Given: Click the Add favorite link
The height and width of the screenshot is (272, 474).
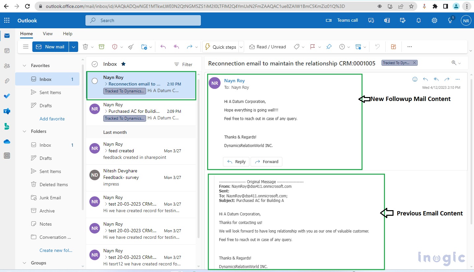Looking at the screenshot, I should coord(52,119).
